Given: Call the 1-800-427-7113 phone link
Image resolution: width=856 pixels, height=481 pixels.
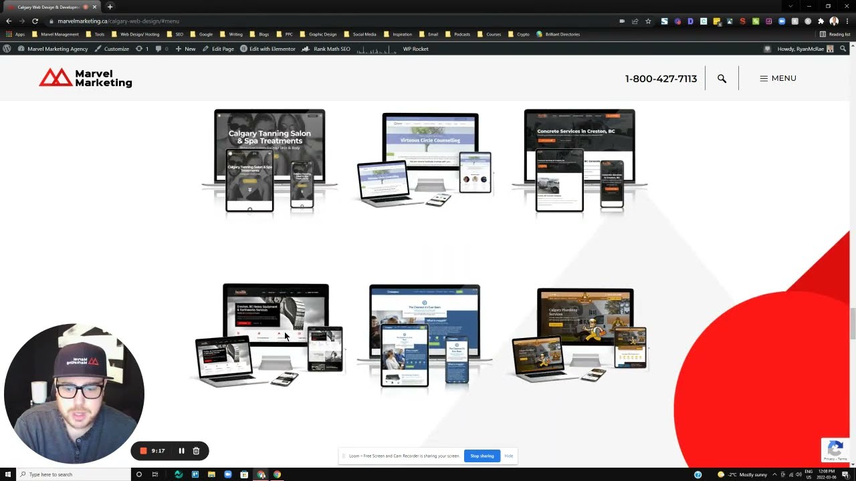Looking at the screenshot, I should pyautogui.click(x=661, y=78).
